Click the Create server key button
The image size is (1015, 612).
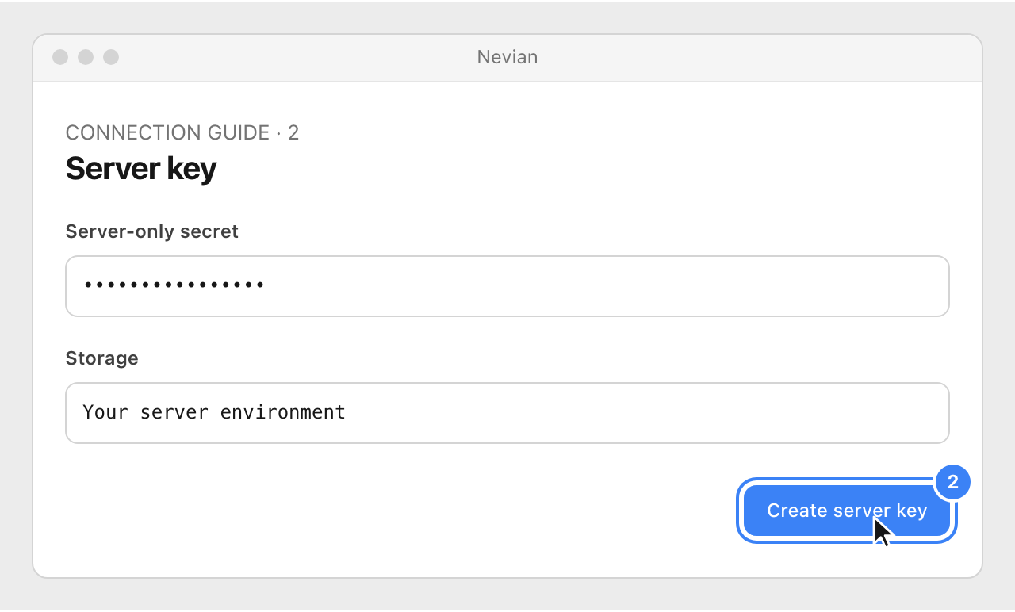click(847, 511)
